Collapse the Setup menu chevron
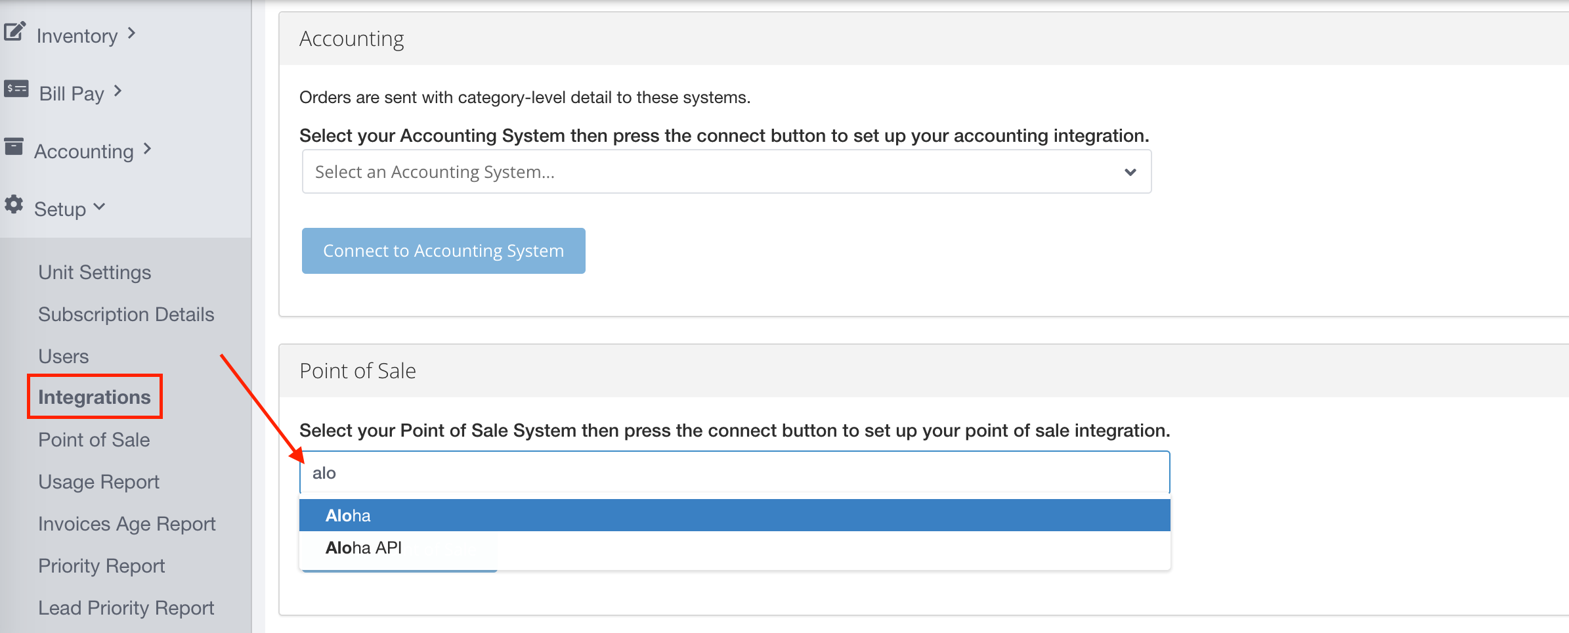 click(x=99, y=207)
